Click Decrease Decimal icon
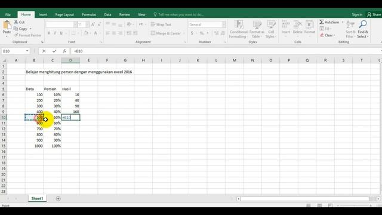The height and width of the screenshot is (215, 382). pyautogui.click(x=223, y=33)
